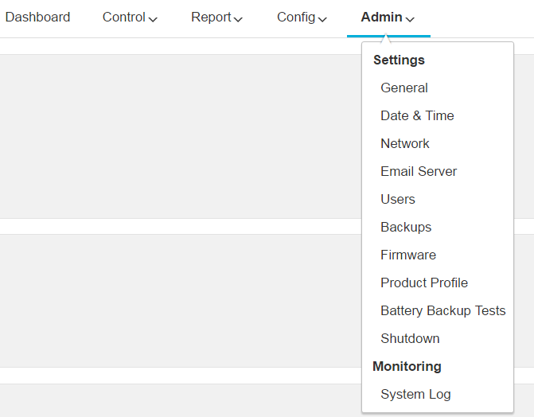
Task: Select General under Settings
Action: pos(404,88)
